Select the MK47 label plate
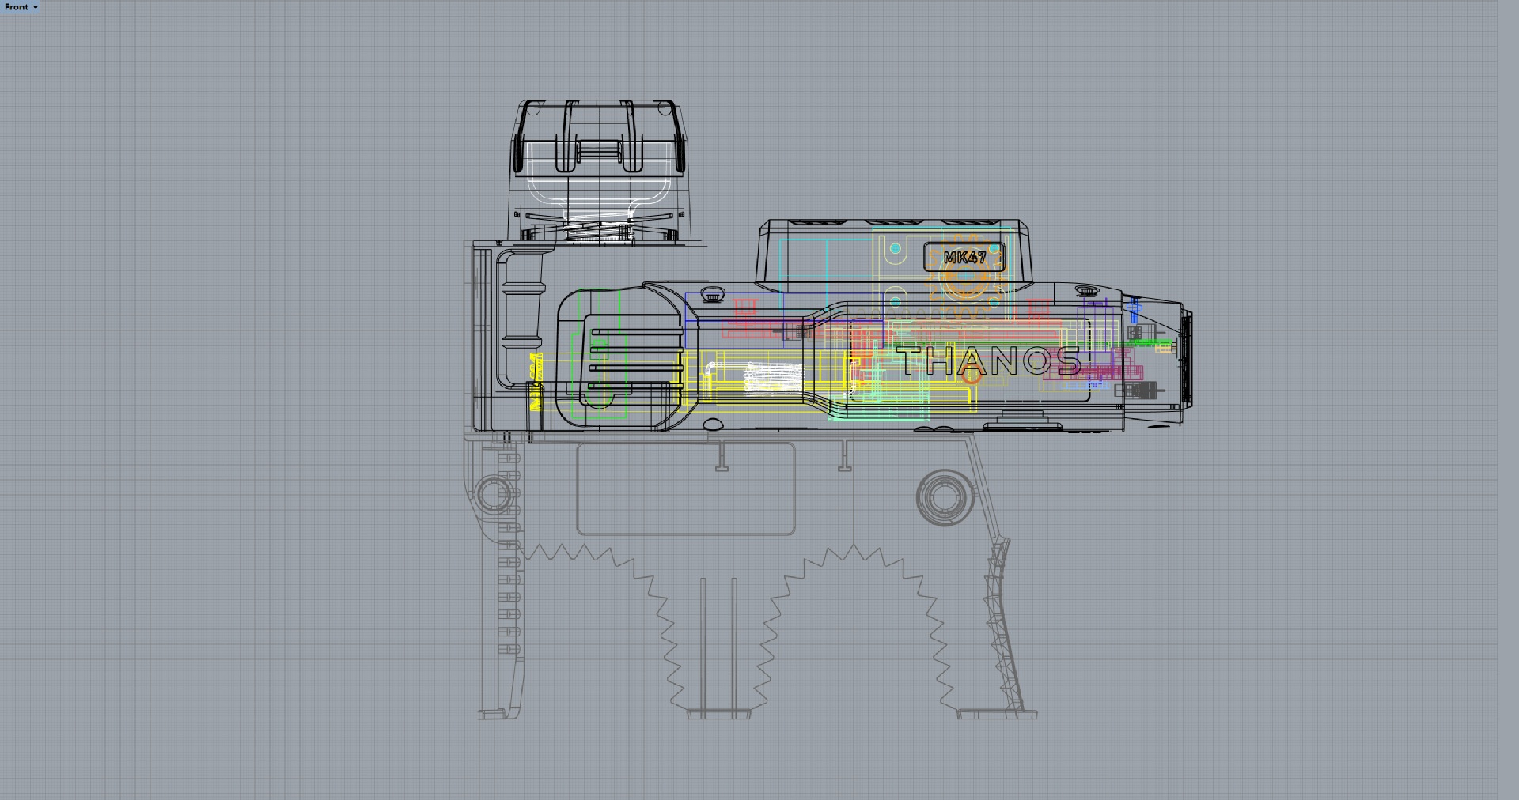This screenshot has width=1519, height=800. tap(964, 258)
